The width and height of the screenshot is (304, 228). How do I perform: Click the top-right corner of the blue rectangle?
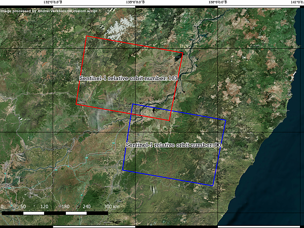(x=225, y=120)
